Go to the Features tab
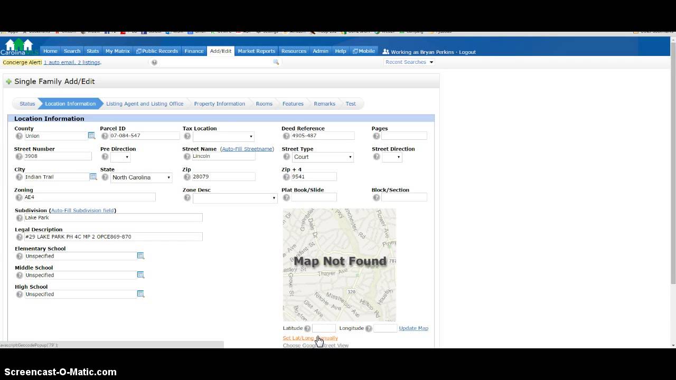Image resolution: width=676 pixels, height=380 pixels. pyautogui.click(x=293, y=104)
